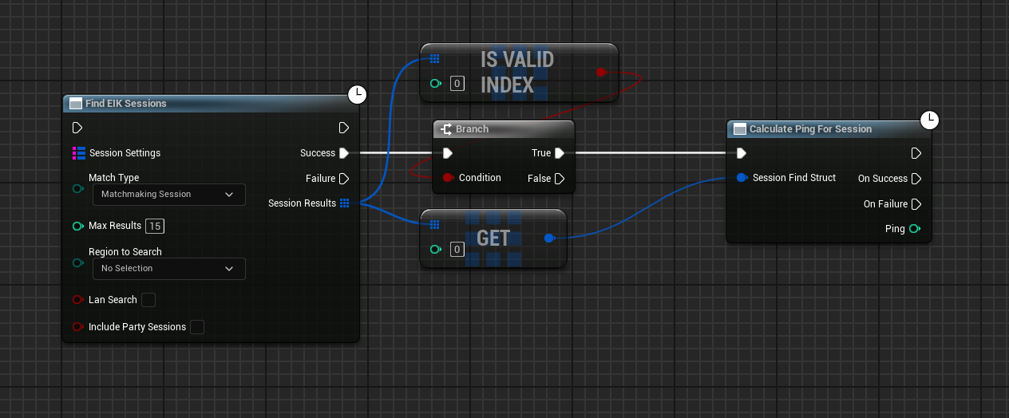Screen dimensions: 1009x418
Task: Click the Success execution pin on Find EIK Sessions
Action: [x=344, y=153]
